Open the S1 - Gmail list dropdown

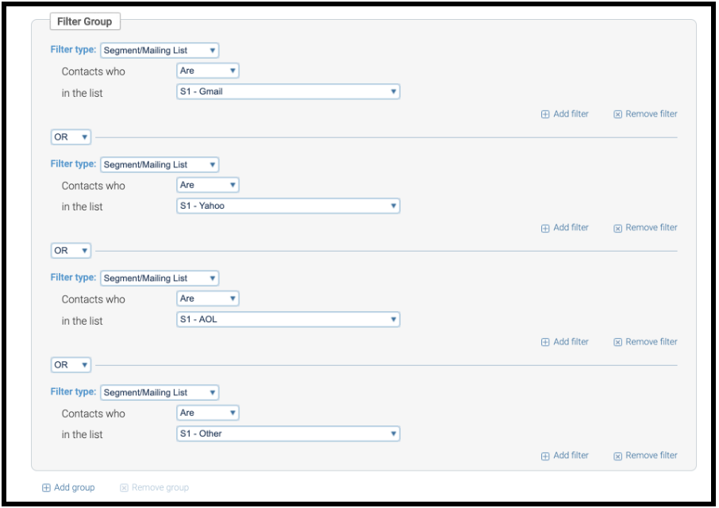tap(288, 91)
